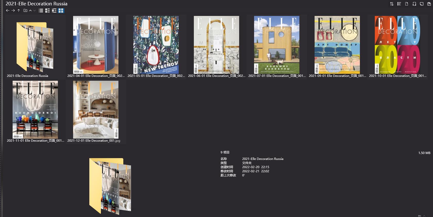Screen dimensions: 433x217
Task: Switch to tiles view with descriptions
Action: tap(54, 11)
